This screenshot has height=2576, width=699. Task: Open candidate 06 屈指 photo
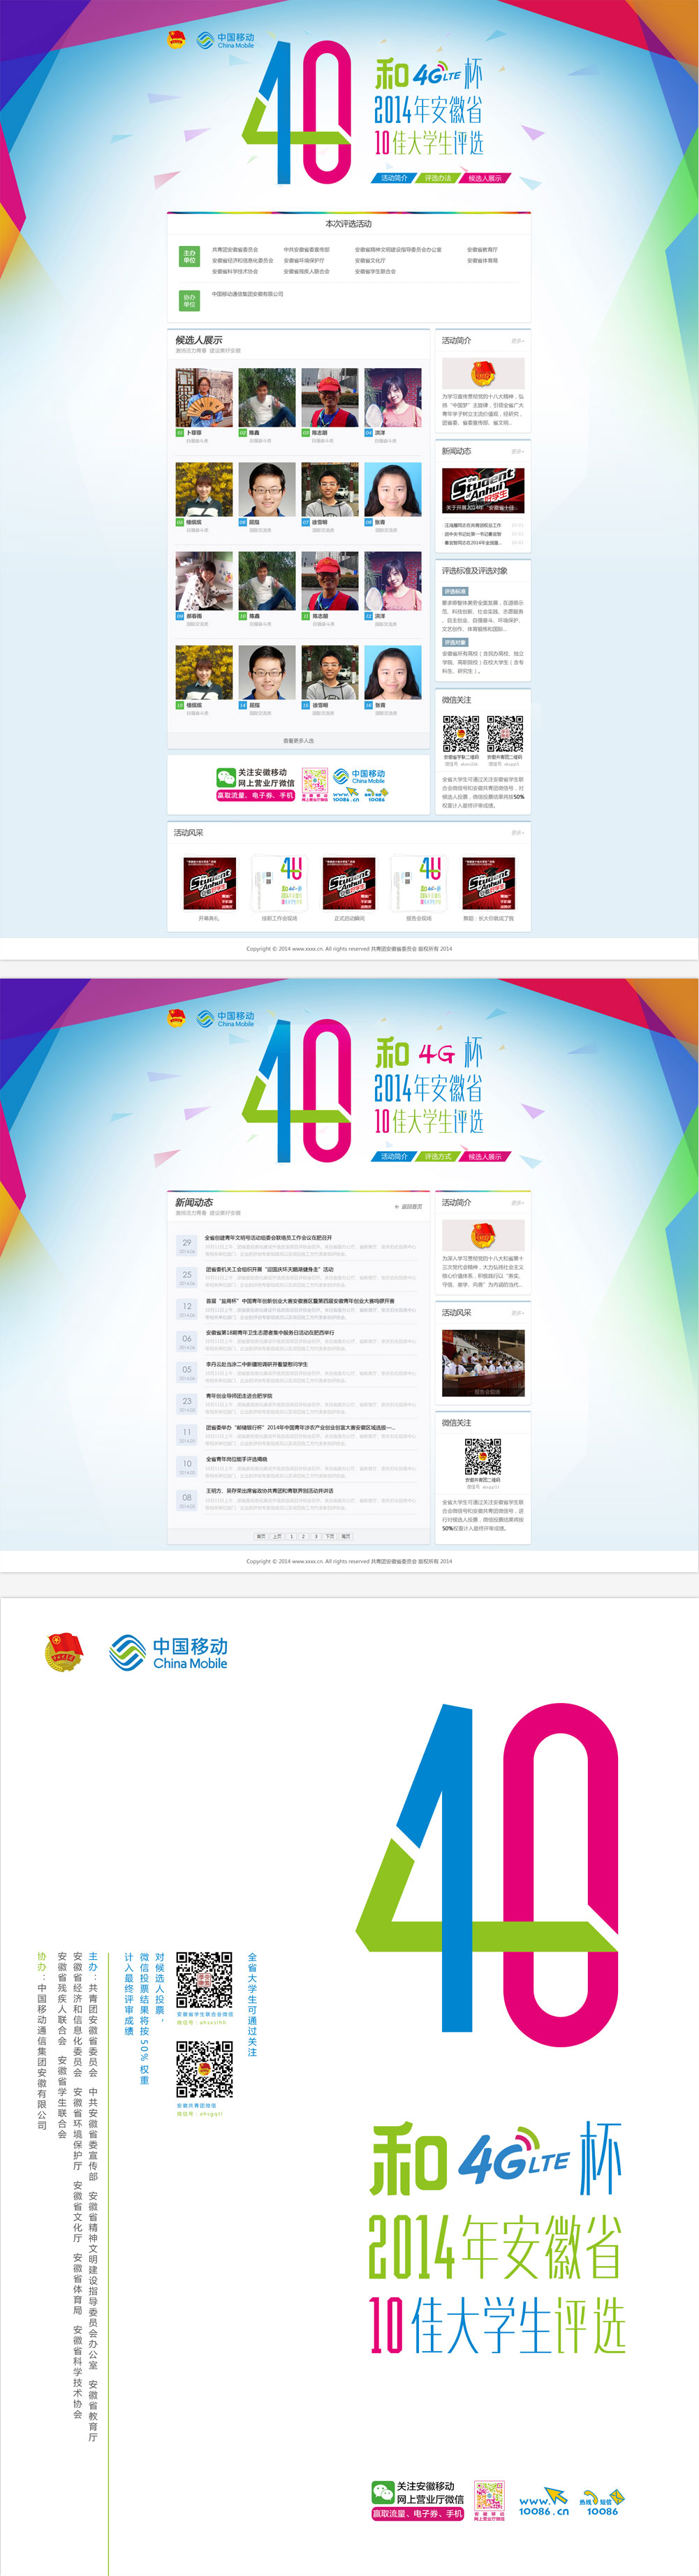(267, 489)
